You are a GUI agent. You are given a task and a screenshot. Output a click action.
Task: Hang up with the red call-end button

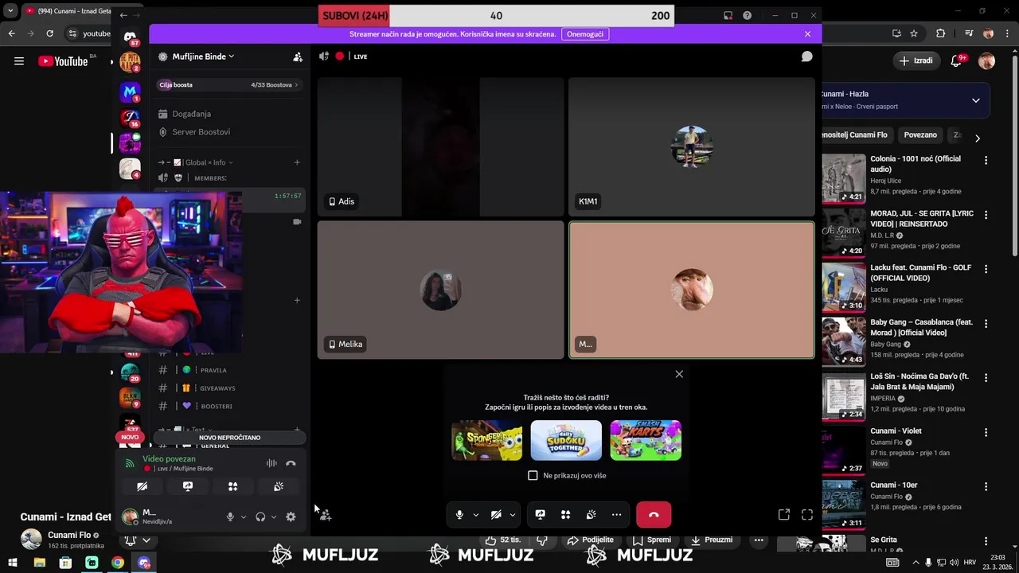pyautogui.click(x=654, y=515)
